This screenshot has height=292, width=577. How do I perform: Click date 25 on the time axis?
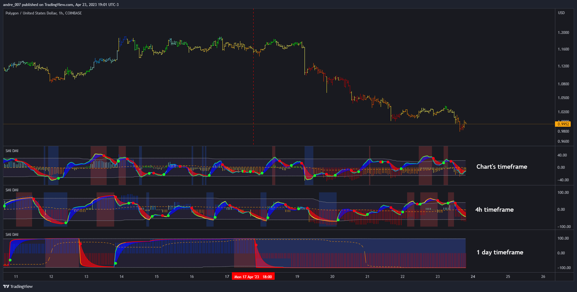(x=508, y=277)
